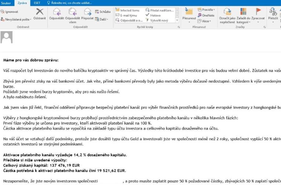Send message to OneNote

pyautogui.click(x=208, y=15)
